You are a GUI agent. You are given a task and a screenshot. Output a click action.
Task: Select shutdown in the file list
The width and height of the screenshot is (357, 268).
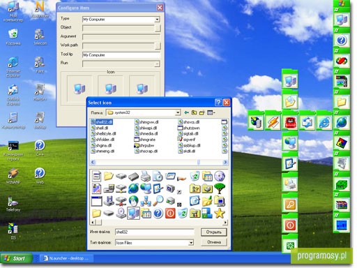(188, 128)
